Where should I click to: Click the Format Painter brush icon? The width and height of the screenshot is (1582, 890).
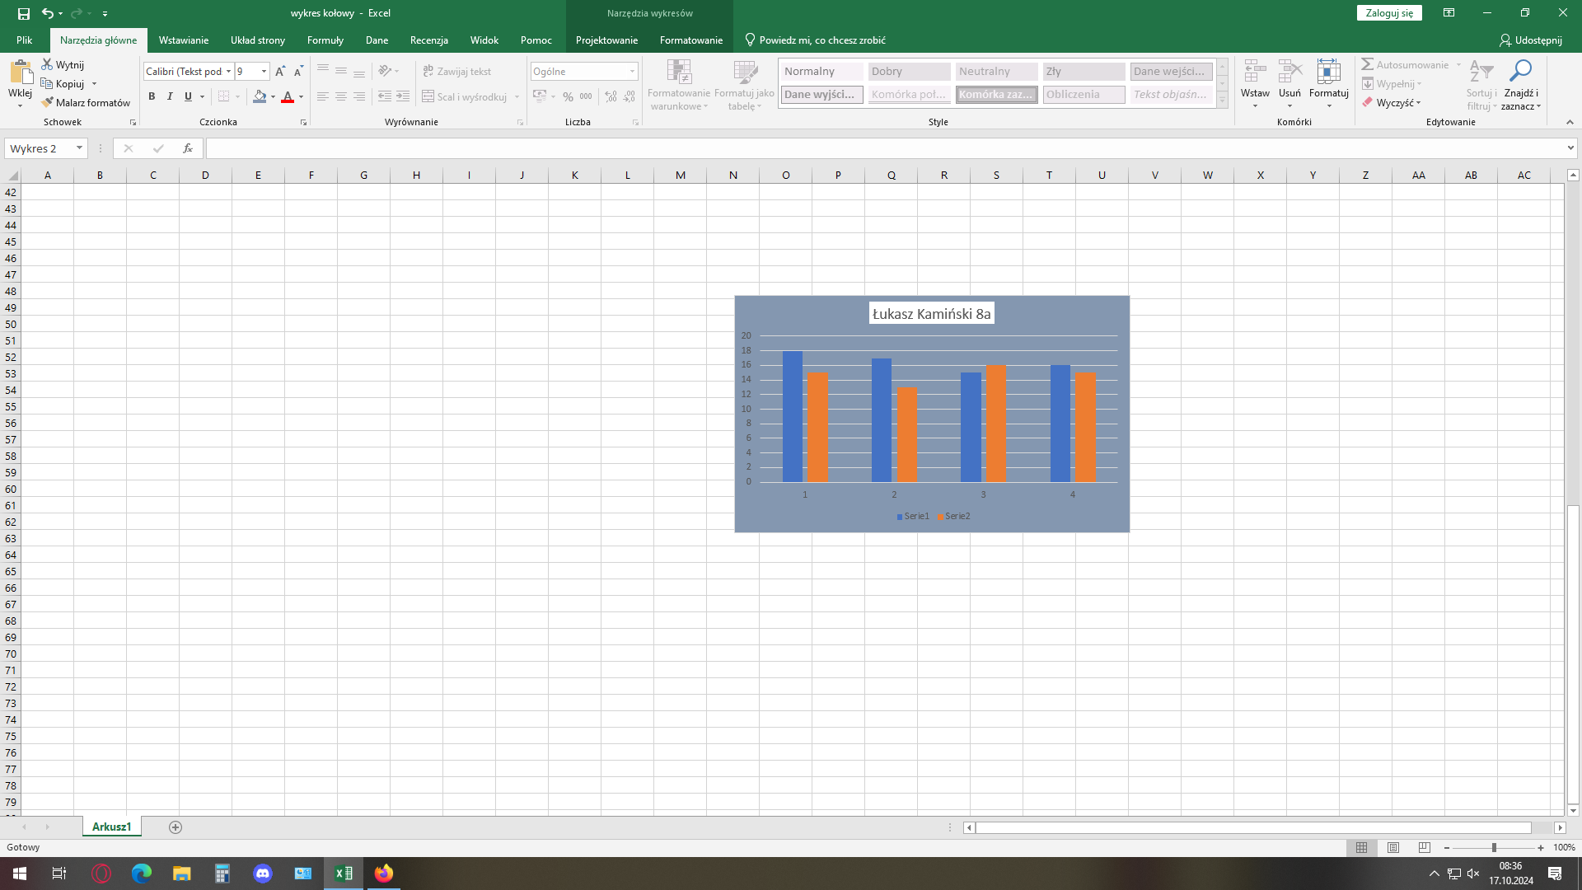48,103
